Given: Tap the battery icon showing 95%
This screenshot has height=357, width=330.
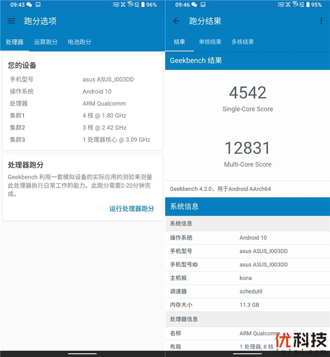Looking at the screenshot, I should pos(308,5).
